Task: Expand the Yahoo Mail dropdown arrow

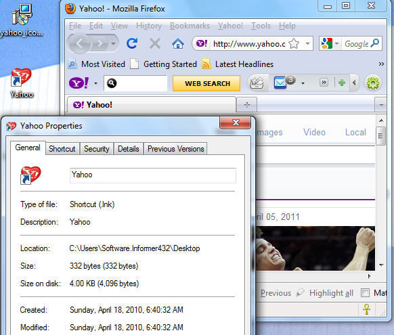Action: pyautogui.click(x=303, y=83)
